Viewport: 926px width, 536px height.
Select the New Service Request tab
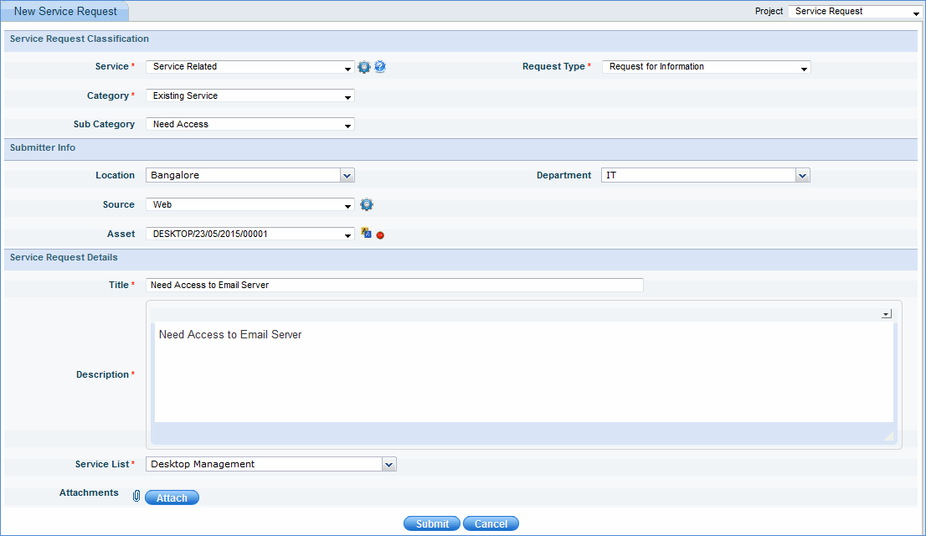[65, 11]
